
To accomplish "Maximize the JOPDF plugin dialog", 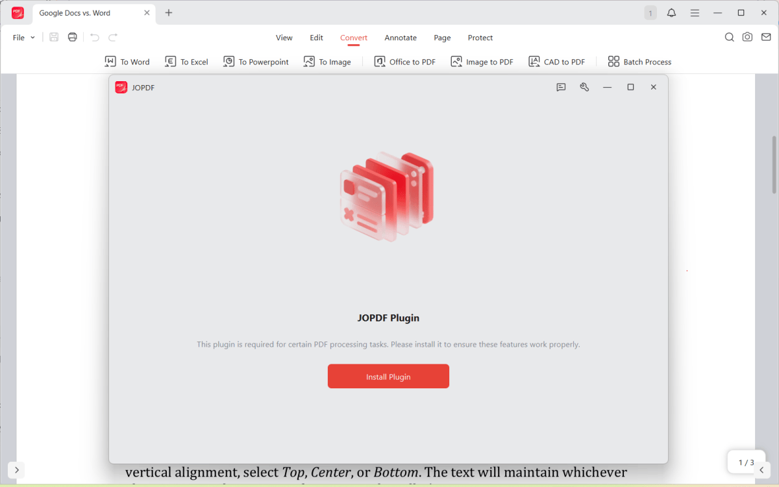I will tap(630, 87).
